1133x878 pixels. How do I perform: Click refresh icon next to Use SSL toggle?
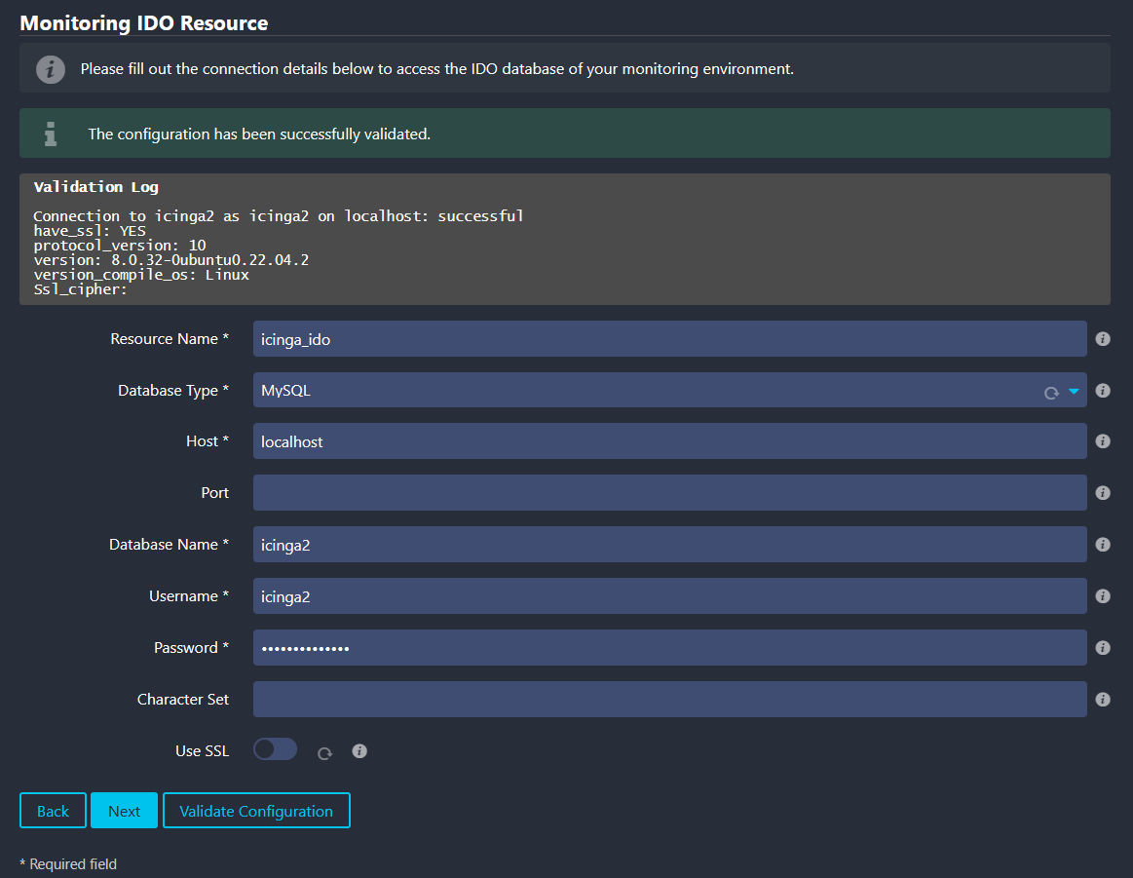pyautogui.click(x=325, y=753)
